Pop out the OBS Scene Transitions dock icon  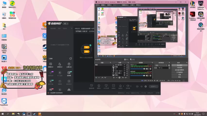coord(169,63)
